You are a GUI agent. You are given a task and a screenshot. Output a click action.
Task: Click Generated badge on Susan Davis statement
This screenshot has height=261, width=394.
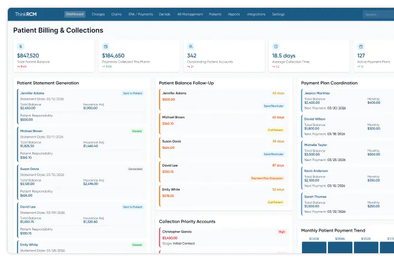click(135, 169)
